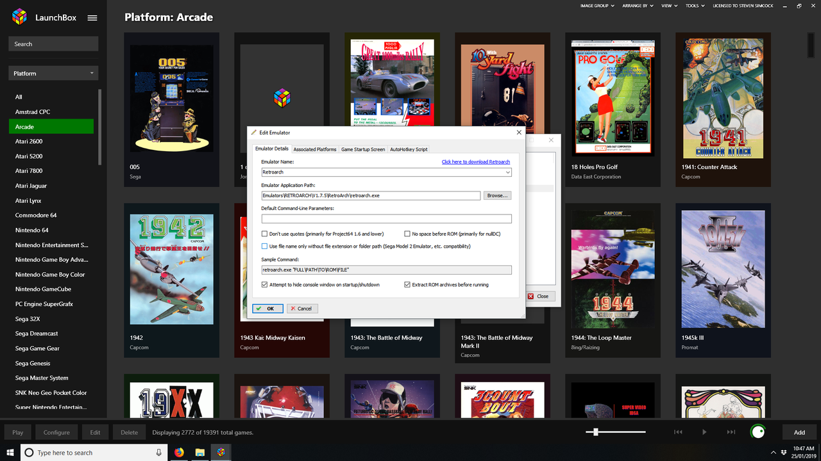821x461 pixels.
Task: Click the Default Command-Line Parameters field
Action: [x=386, y=219]
